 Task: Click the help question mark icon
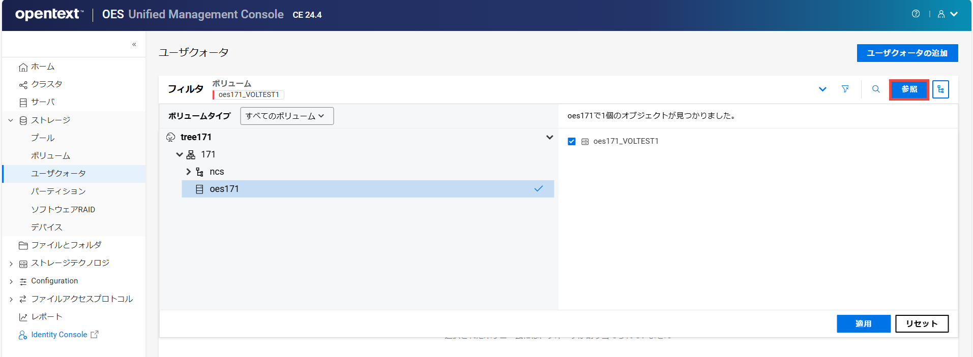tap(916, 14)
